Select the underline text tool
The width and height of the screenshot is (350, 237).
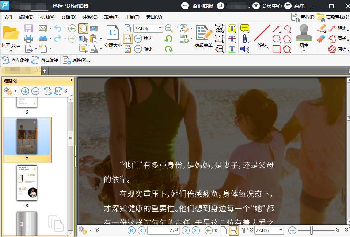pyautogui.click(x=232, y=49)
